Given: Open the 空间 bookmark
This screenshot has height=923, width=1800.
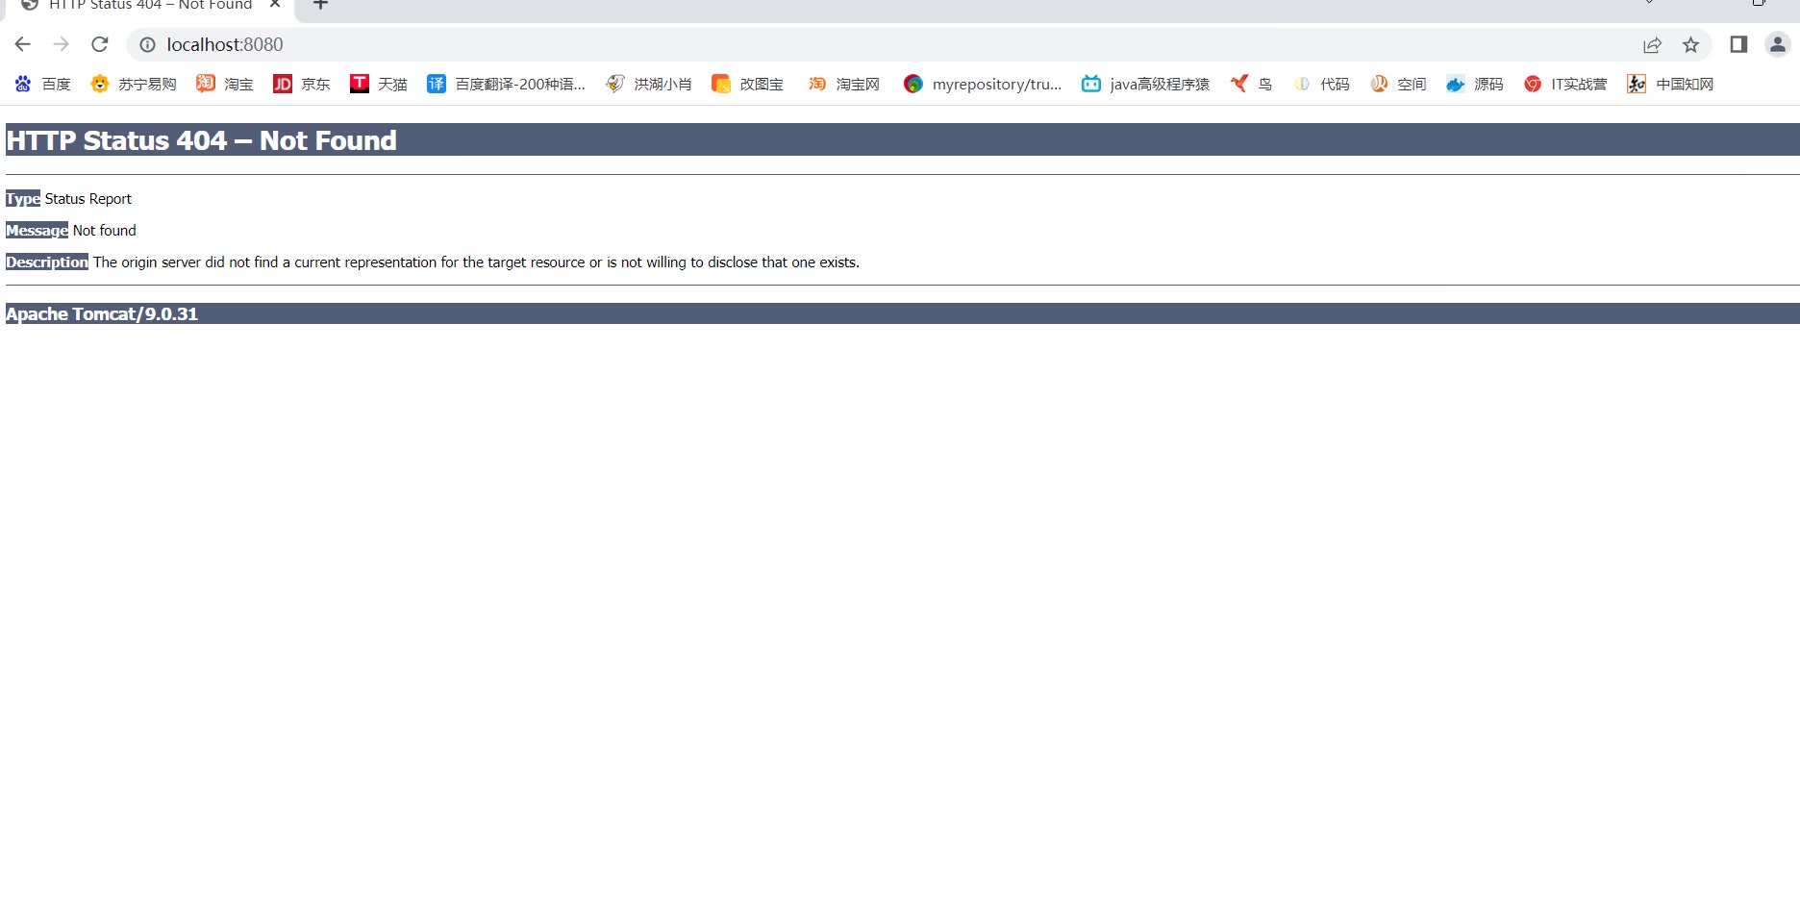Looking at the screenshot, I should point(1398,84).
